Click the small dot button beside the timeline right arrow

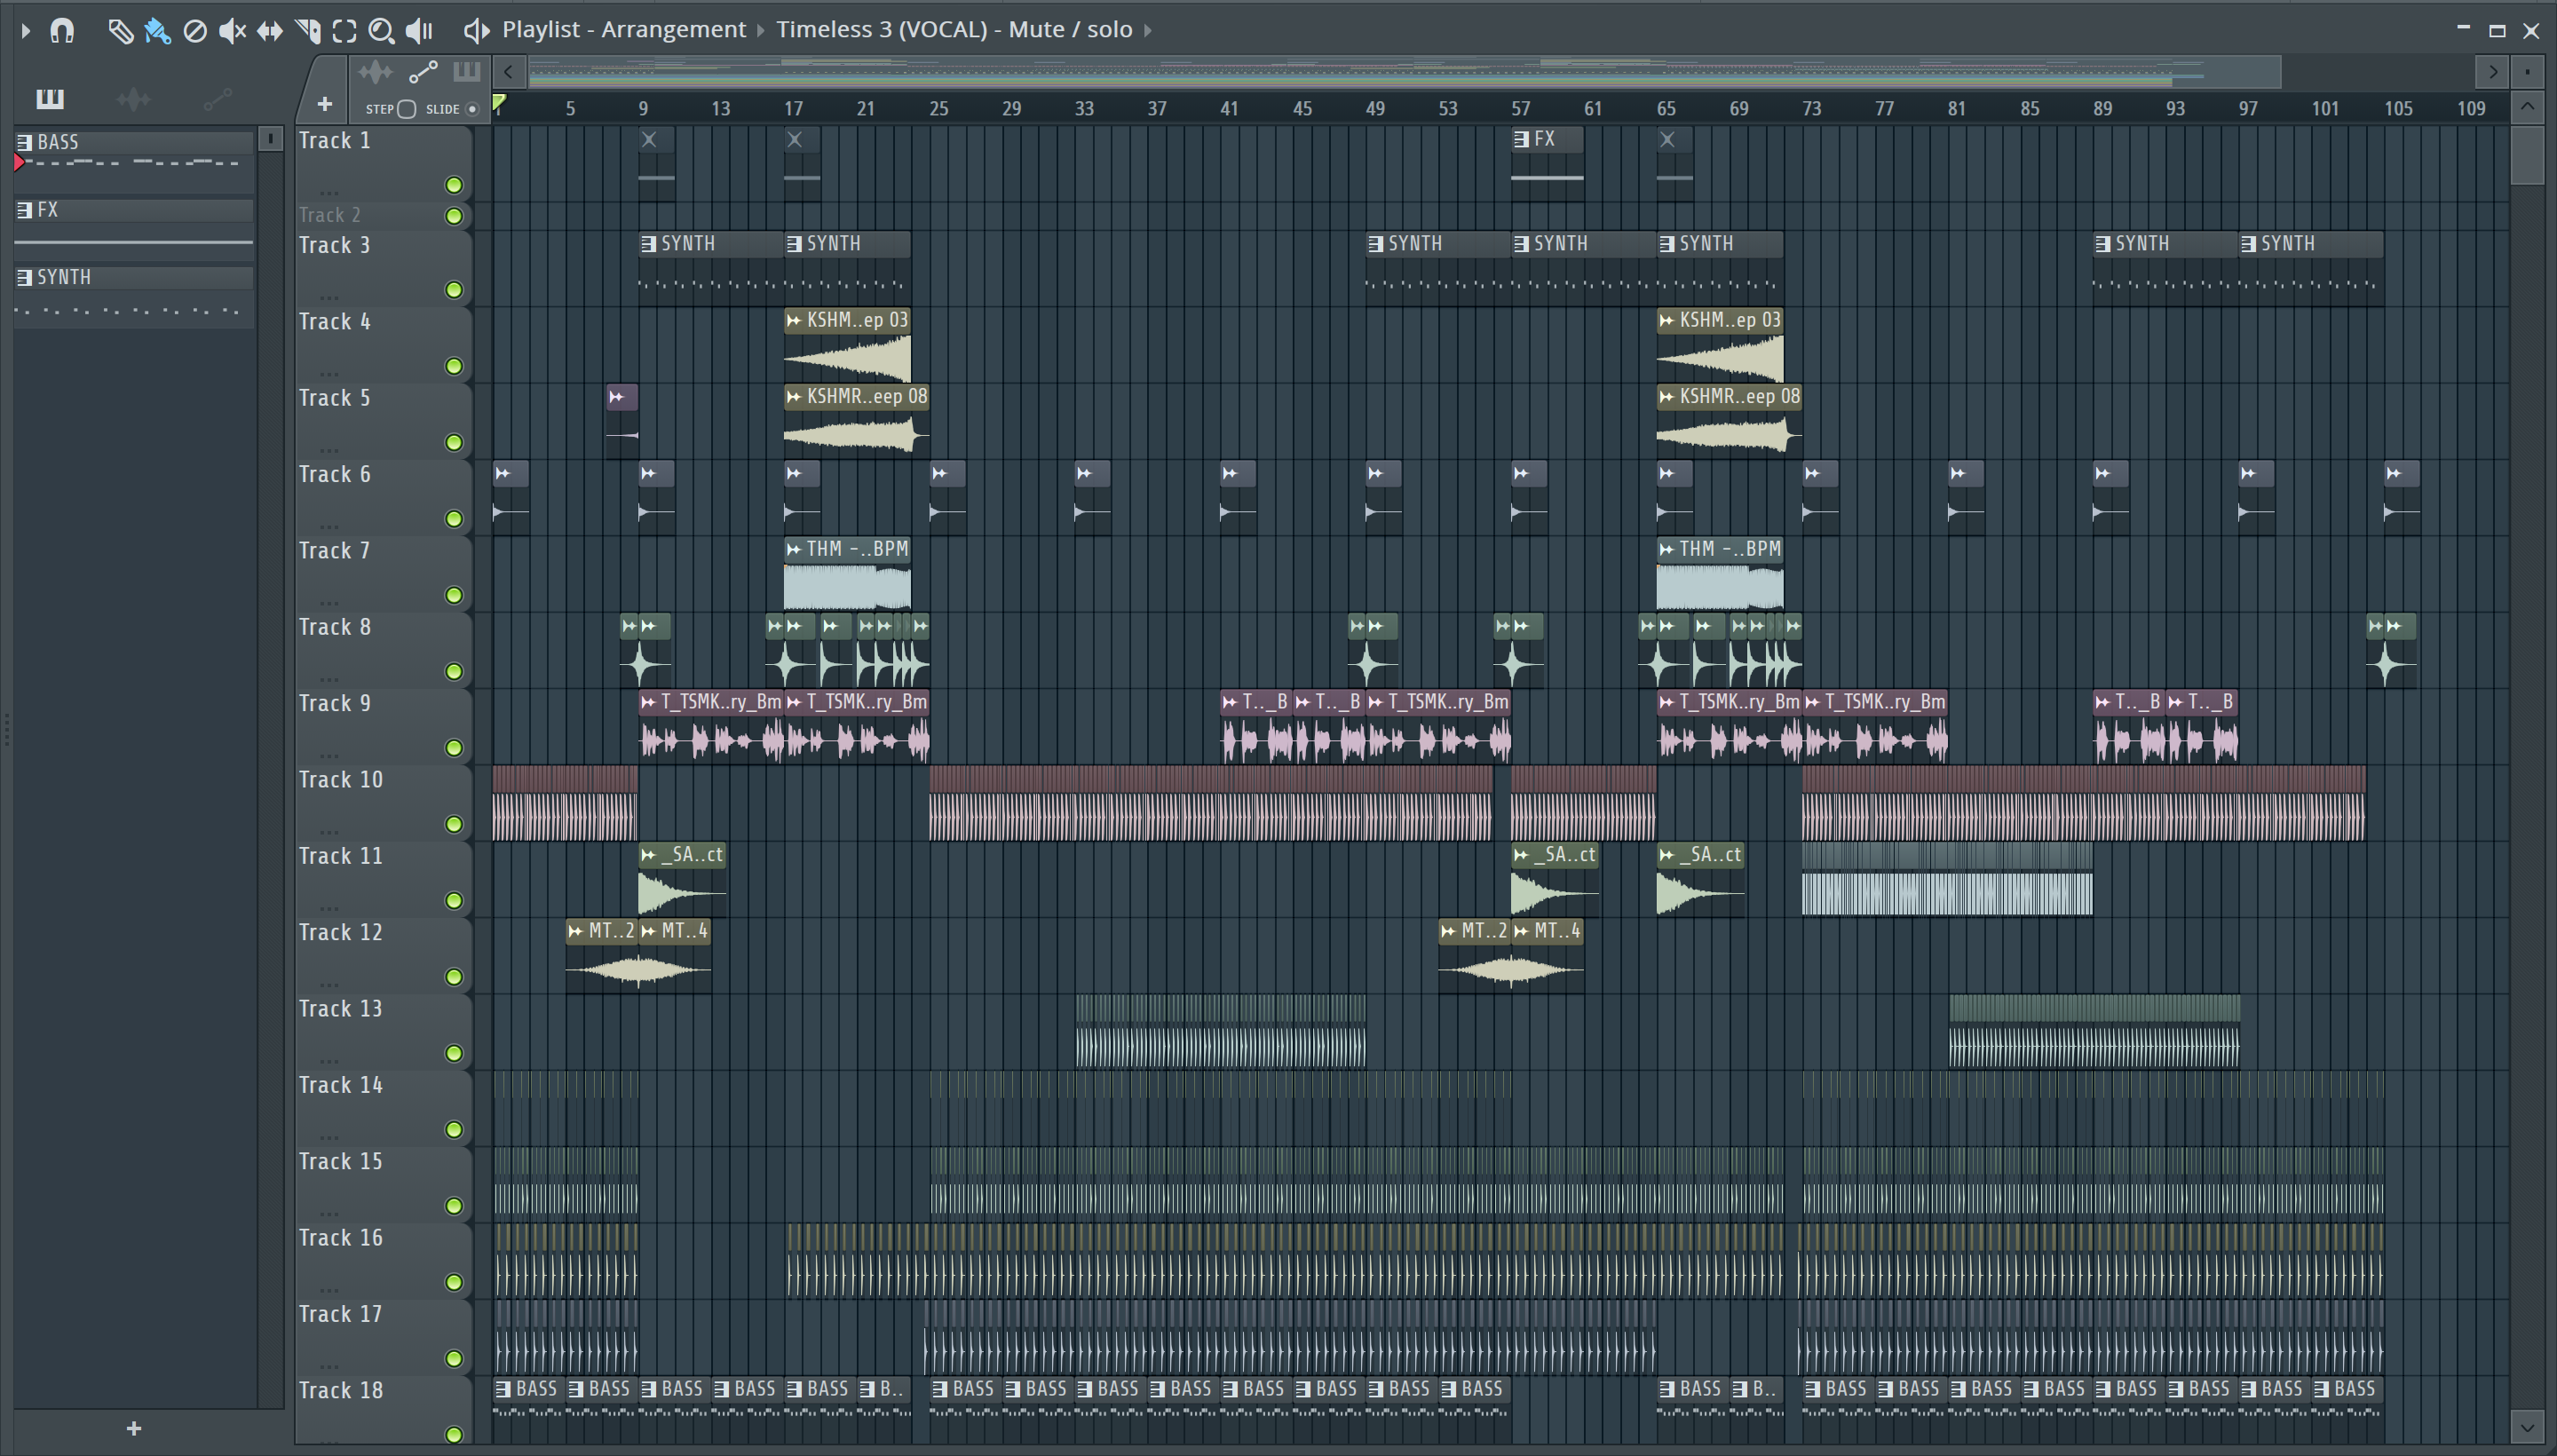click(x=2527, y=72)
